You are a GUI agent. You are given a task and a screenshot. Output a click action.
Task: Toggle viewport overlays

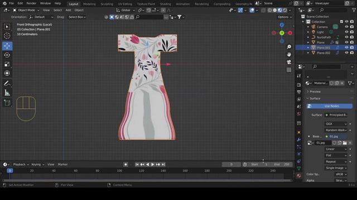point(252,10)
